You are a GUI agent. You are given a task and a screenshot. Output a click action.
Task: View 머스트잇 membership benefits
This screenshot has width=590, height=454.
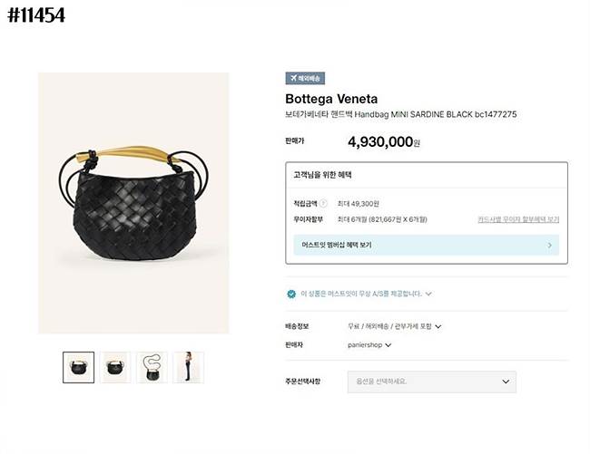pyautogui.click(x=339, y=245)
